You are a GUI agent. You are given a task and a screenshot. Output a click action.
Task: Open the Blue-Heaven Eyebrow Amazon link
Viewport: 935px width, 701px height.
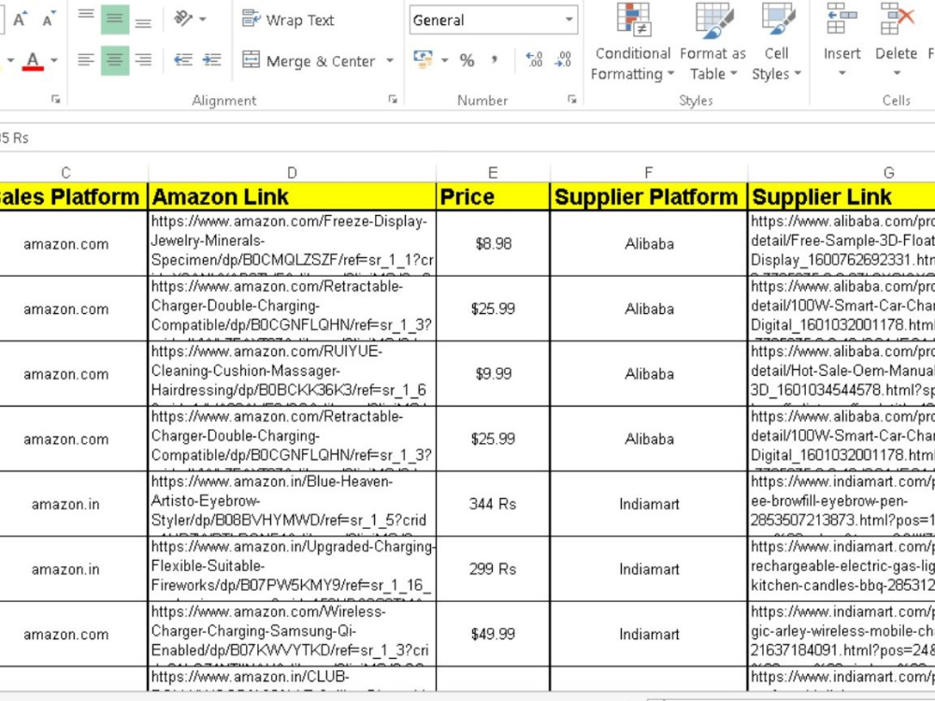click(x=292, y=505)
